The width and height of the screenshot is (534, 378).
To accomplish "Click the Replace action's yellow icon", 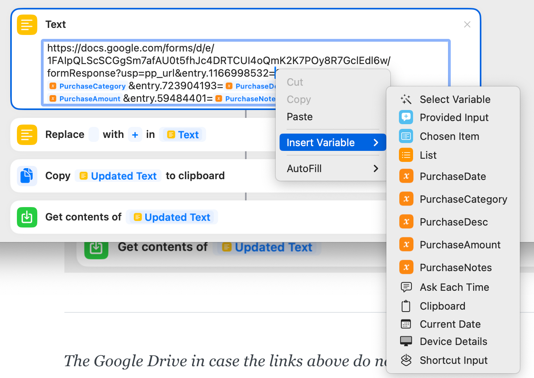I will coord(27,135).
